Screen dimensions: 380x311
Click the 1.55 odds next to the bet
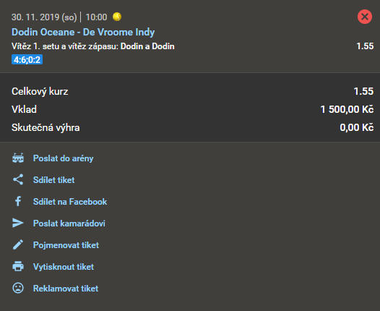(x=365, y=46)
